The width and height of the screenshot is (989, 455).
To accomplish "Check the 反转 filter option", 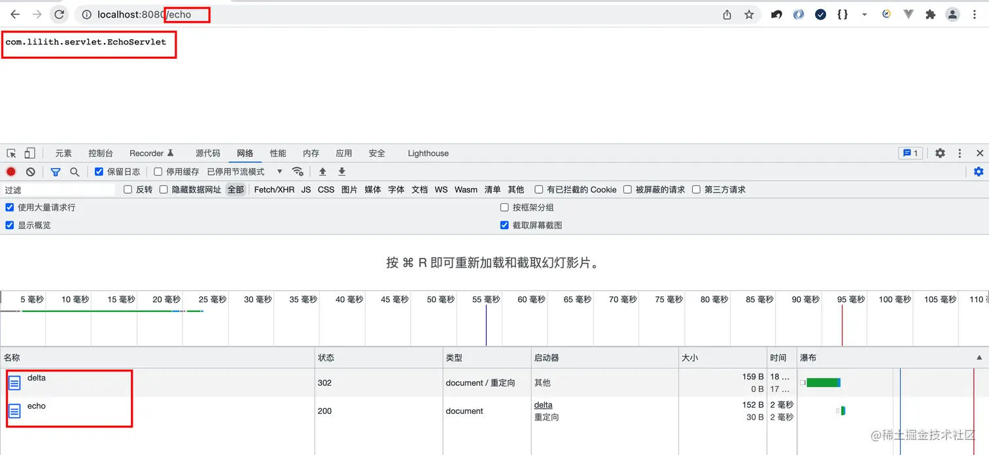I will pos(128,189).
